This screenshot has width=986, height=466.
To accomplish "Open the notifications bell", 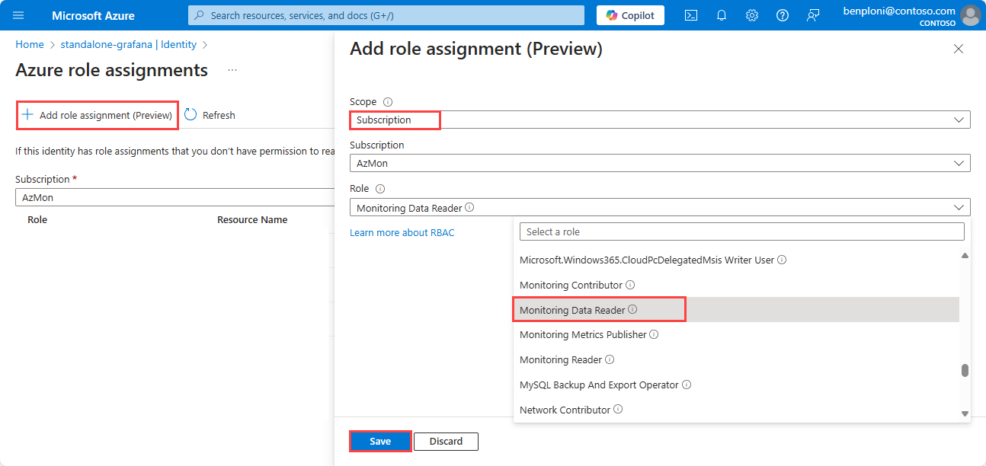I will (722, 15).
